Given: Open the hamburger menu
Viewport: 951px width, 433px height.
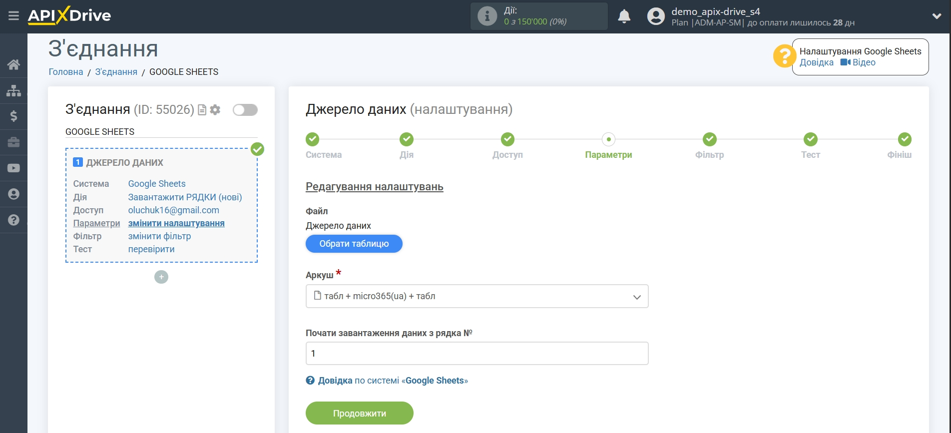Looking at the screenshot, I should pyautogui.click(x=13, y=16).
